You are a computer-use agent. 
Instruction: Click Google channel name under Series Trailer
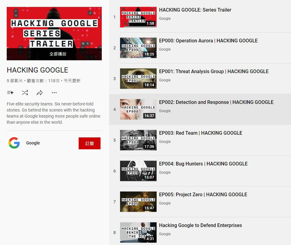coord(165,19)
